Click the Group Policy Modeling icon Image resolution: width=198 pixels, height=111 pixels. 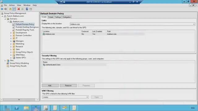click(8, 63)
